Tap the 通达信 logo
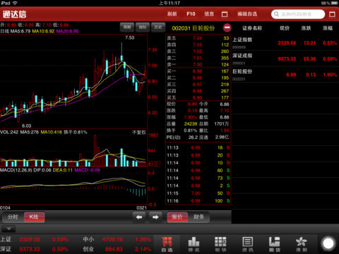Viewport: 339px width, 254px height. coord(14,14)
